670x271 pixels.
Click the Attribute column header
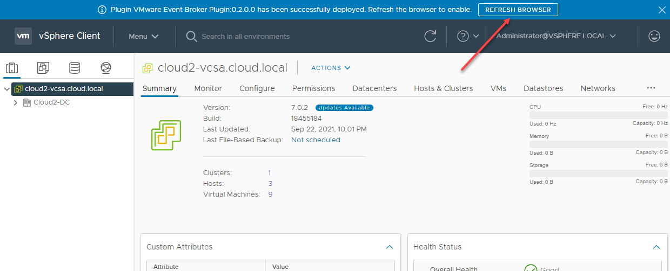pos(166,267)
